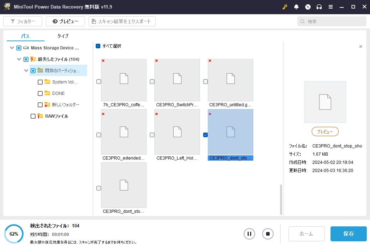
Task: Check the 7h_CE3PRO_coffe... file checkbox
Action: click(x=99, y=81)
